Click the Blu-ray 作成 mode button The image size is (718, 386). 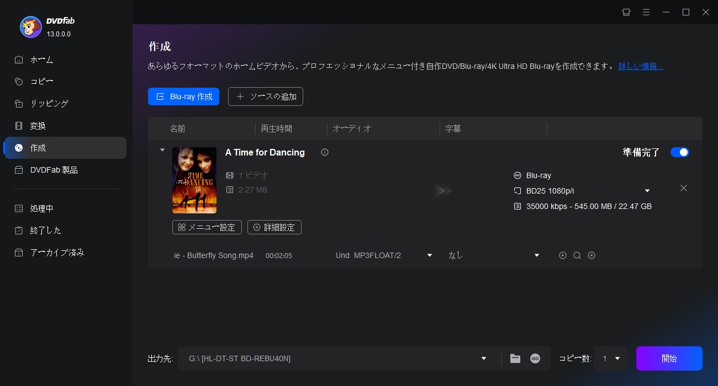point(183,96)
